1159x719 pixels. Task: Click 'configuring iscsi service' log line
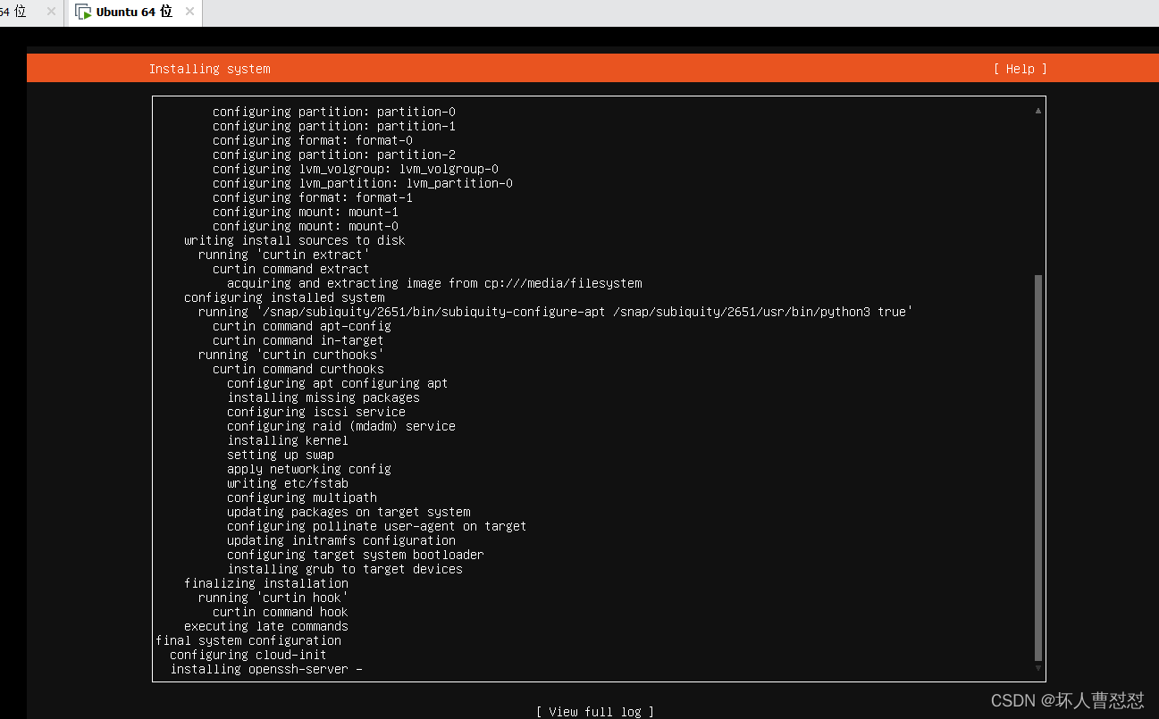coord(316,412)
